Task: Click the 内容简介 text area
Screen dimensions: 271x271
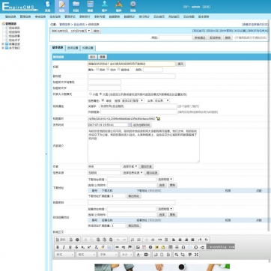Action: [144, 146]
